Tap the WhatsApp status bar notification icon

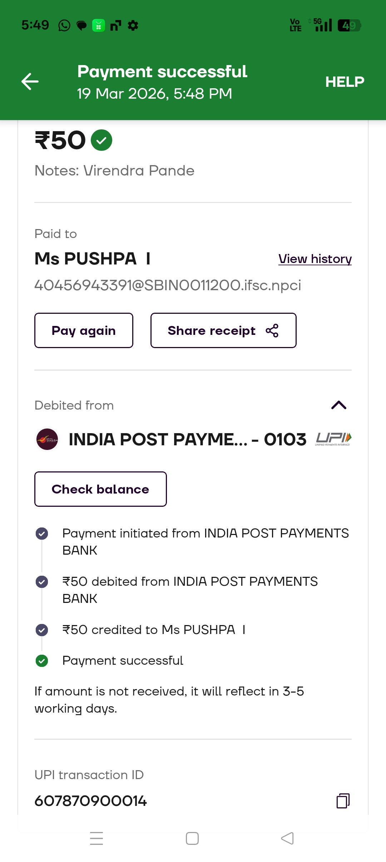(64, 25)
